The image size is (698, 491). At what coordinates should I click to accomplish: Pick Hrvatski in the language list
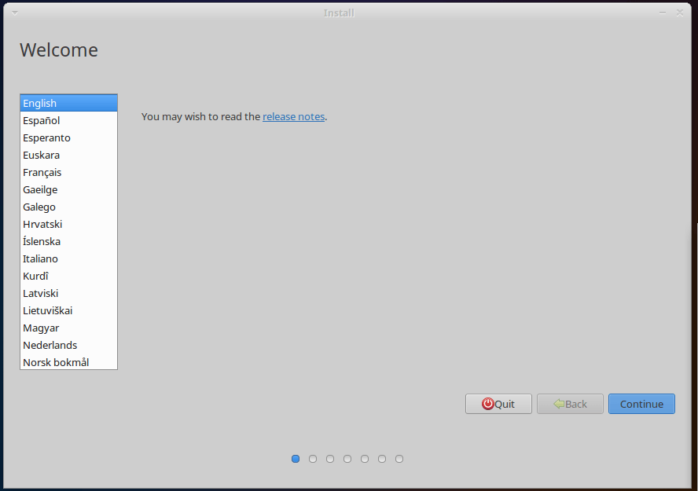[68, 224]
